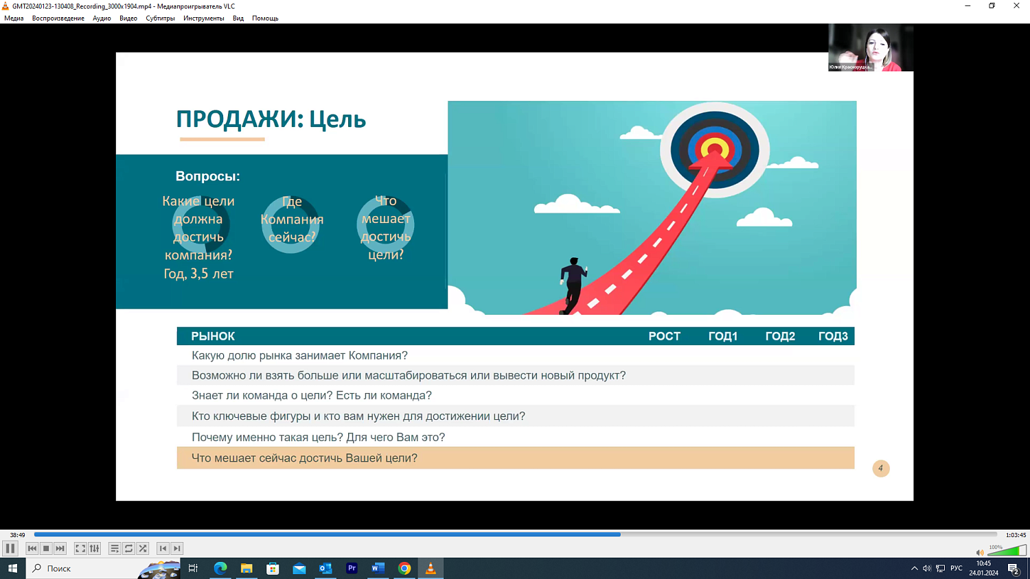The image size is (1030, 579).
Task: Click the Windows Поиск search box
Action: point(82,569)
